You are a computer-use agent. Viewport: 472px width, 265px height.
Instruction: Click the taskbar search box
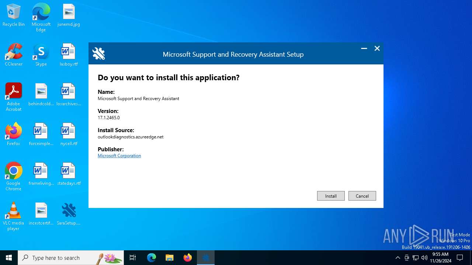click(x=71, y=258)
